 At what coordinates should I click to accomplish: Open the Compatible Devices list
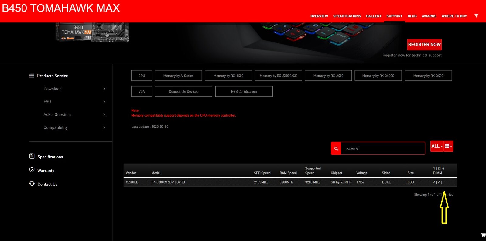(x=183, y=91)
